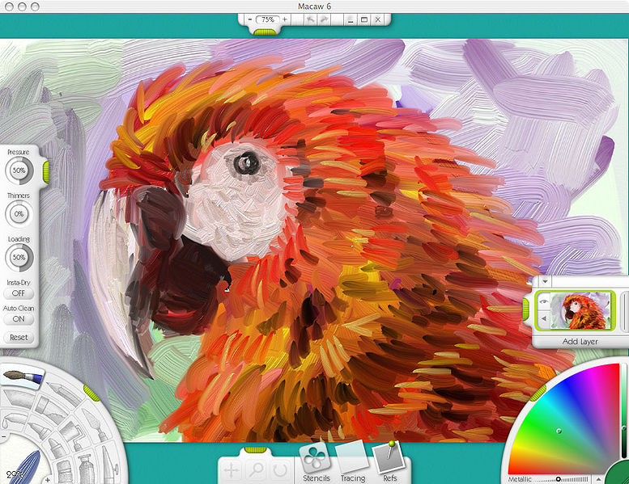This screenshot has height=484, width=629.
Task: Adjust the Pressure dial at 50%
Action: tap(19, 170)
